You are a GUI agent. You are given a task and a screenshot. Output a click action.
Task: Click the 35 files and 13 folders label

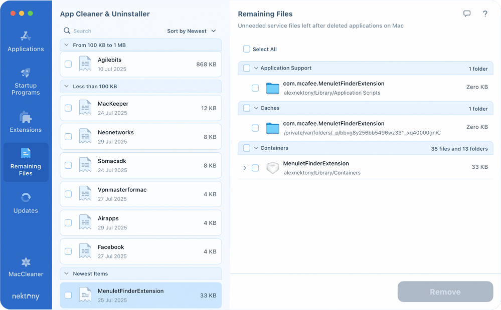click(x=459, y=149)
